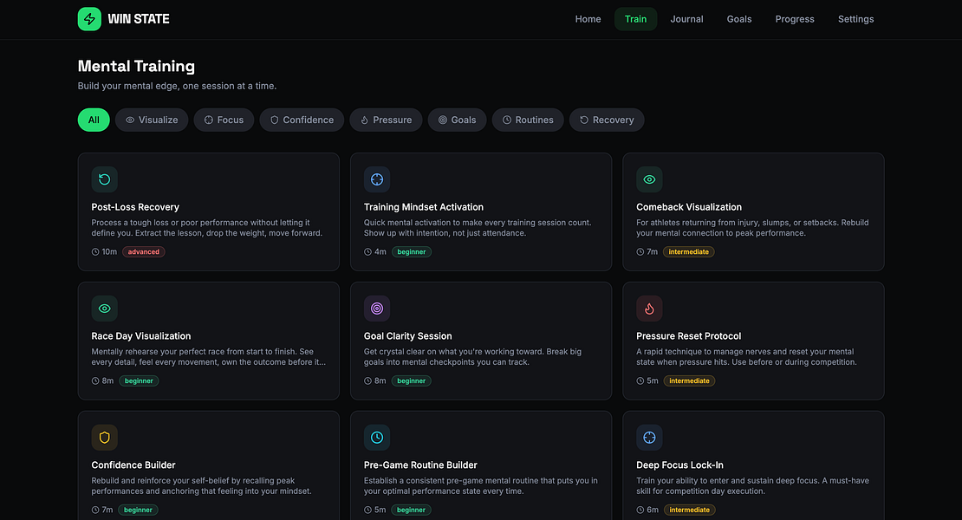Click the intermediate badge on Pressure Reset Protocol
This screenshot has height=520, width=962.
tap(689, 380)
